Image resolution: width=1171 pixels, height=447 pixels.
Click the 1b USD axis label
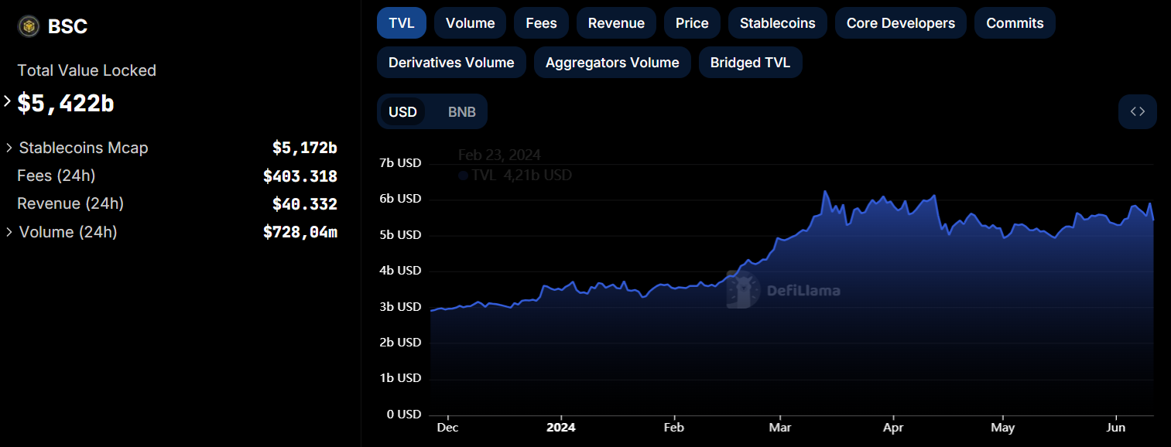click(400, 378)
